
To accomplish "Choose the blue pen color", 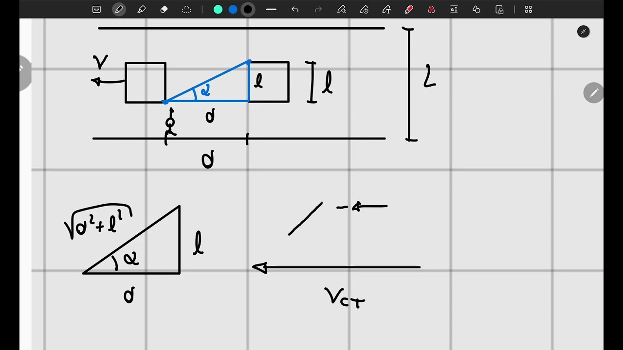I will click(233, 9).
